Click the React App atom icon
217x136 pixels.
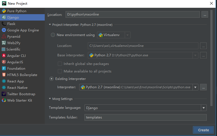(4, 81)
